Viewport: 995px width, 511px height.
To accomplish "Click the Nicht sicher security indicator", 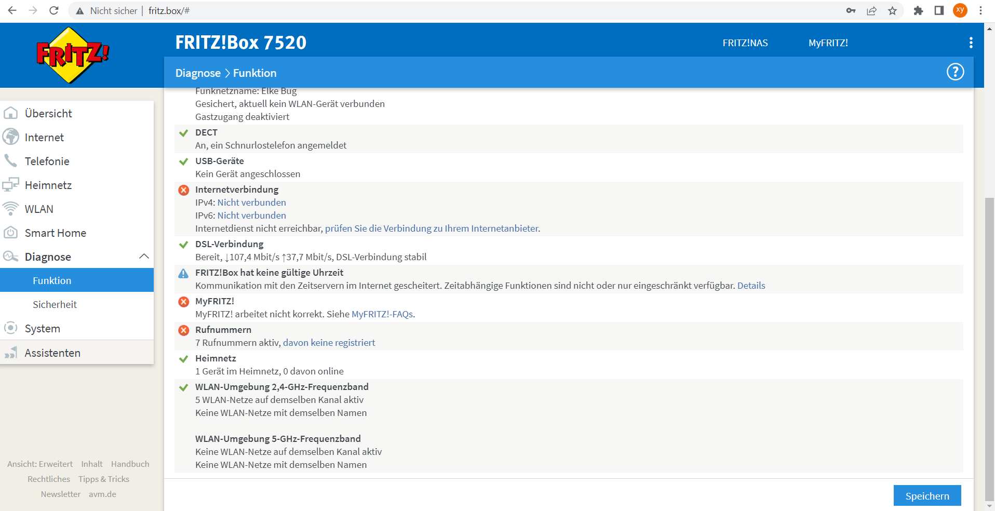I will click(106, 10).
